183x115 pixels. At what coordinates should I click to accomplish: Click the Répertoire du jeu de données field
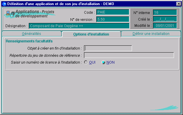(129, 55)
